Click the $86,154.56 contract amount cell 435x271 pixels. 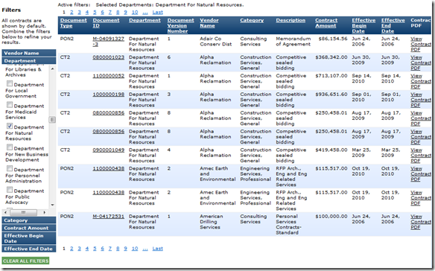point(333,39)
